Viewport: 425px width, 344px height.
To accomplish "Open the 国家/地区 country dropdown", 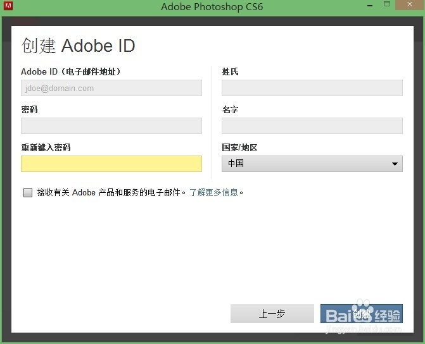I will [312, 164].
